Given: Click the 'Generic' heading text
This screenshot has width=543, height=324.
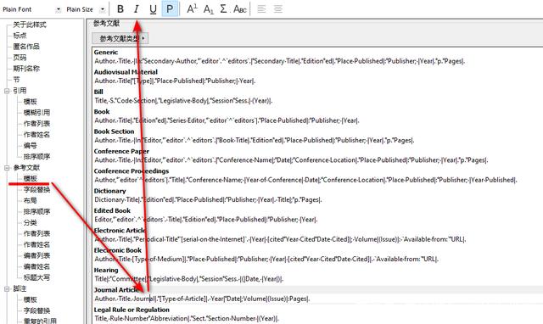Looking at the screenshot, I should pyautogui.click(x=106, y=53).
